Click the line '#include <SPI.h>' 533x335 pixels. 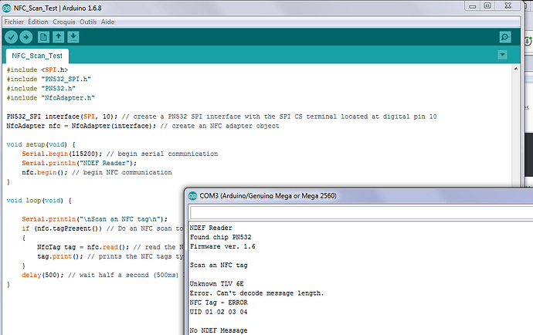[x=37, y=69]
